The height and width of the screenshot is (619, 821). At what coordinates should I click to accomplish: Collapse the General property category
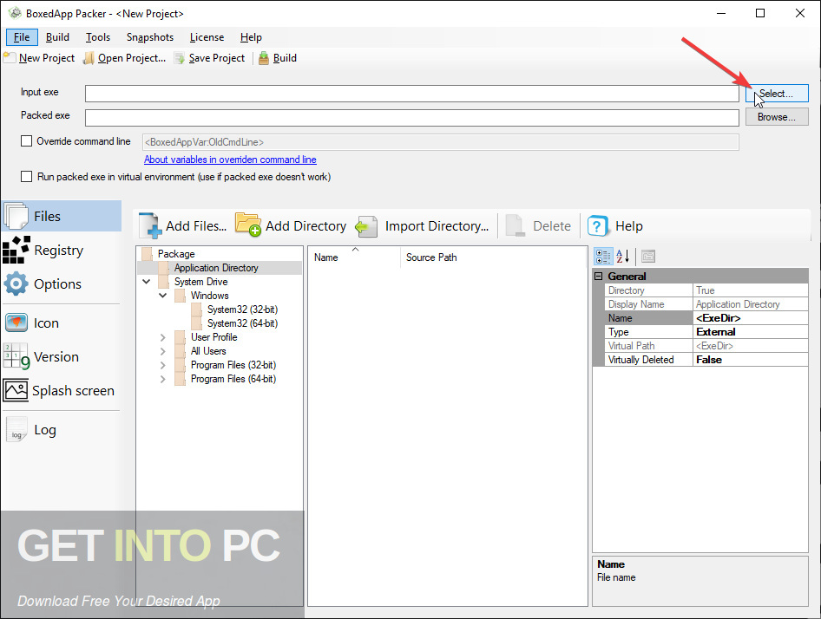click(599, 277)
